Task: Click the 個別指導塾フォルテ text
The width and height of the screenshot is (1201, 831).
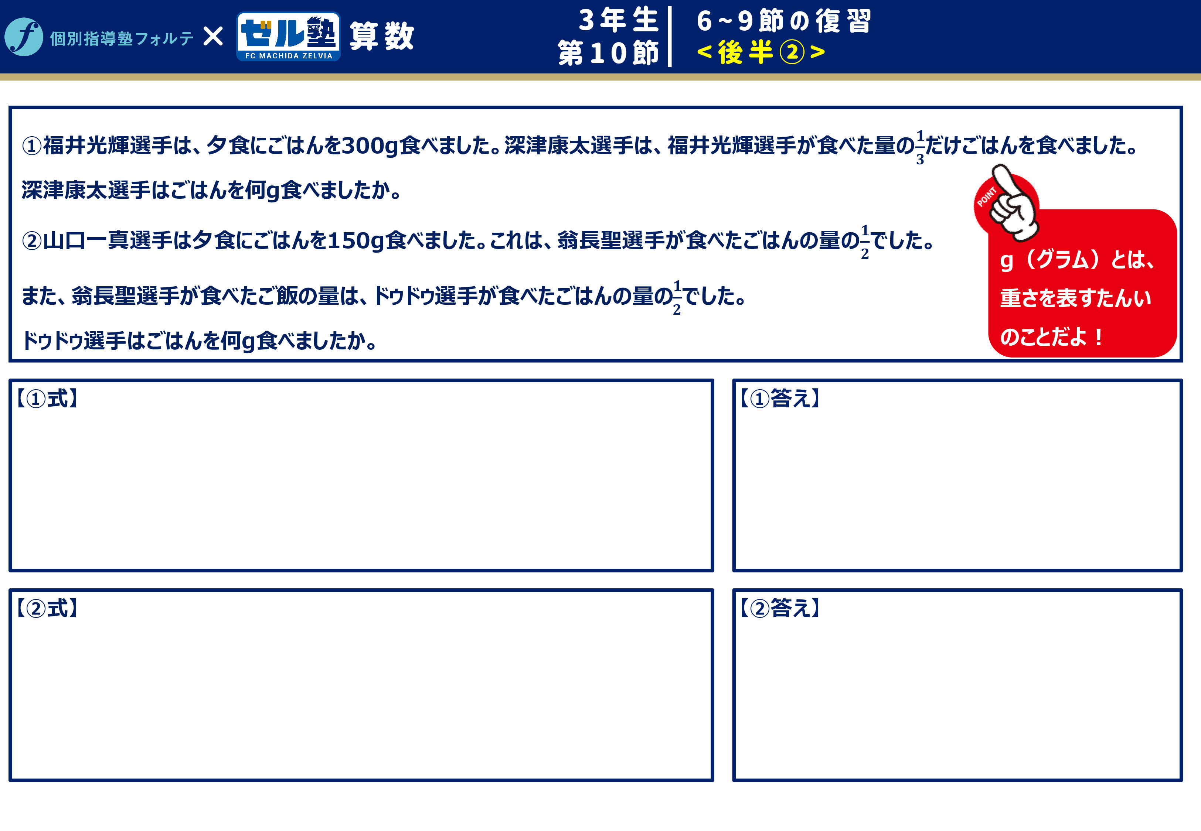Action: tap(121, 38)
